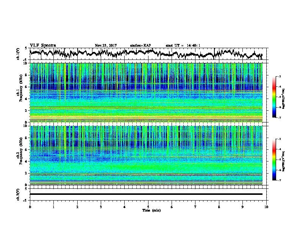Click the ch.1 spectrogram panel
300x232 pixels.
click(x=146, y=92)
